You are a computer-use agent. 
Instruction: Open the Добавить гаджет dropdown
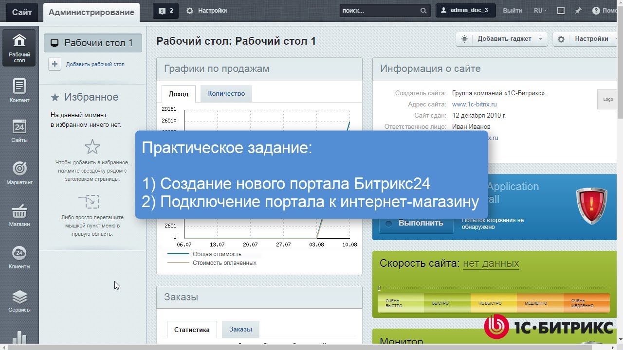pos(502,39)
